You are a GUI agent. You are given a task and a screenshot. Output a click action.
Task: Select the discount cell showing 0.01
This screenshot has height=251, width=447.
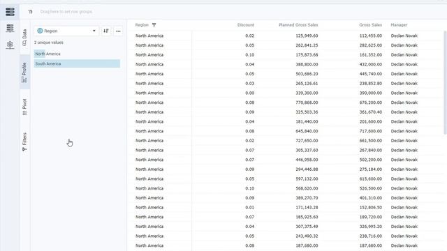(250, 208)
